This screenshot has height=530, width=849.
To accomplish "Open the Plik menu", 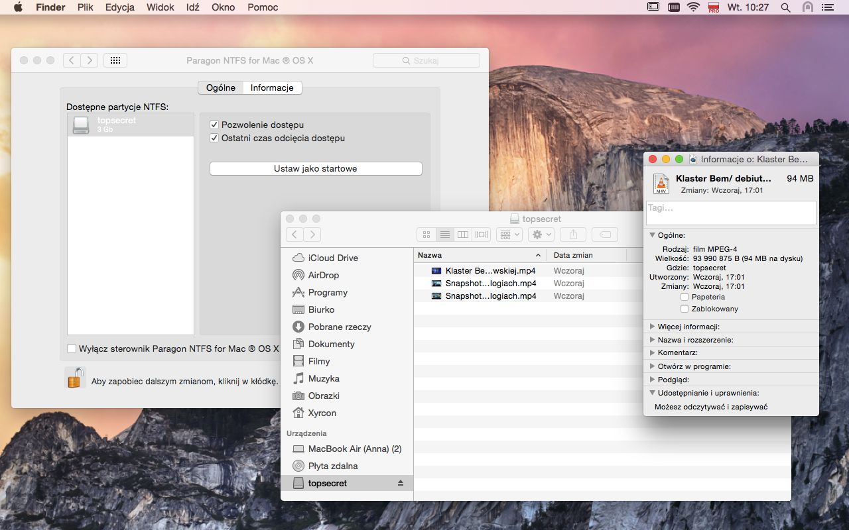I will coord(85,7).
